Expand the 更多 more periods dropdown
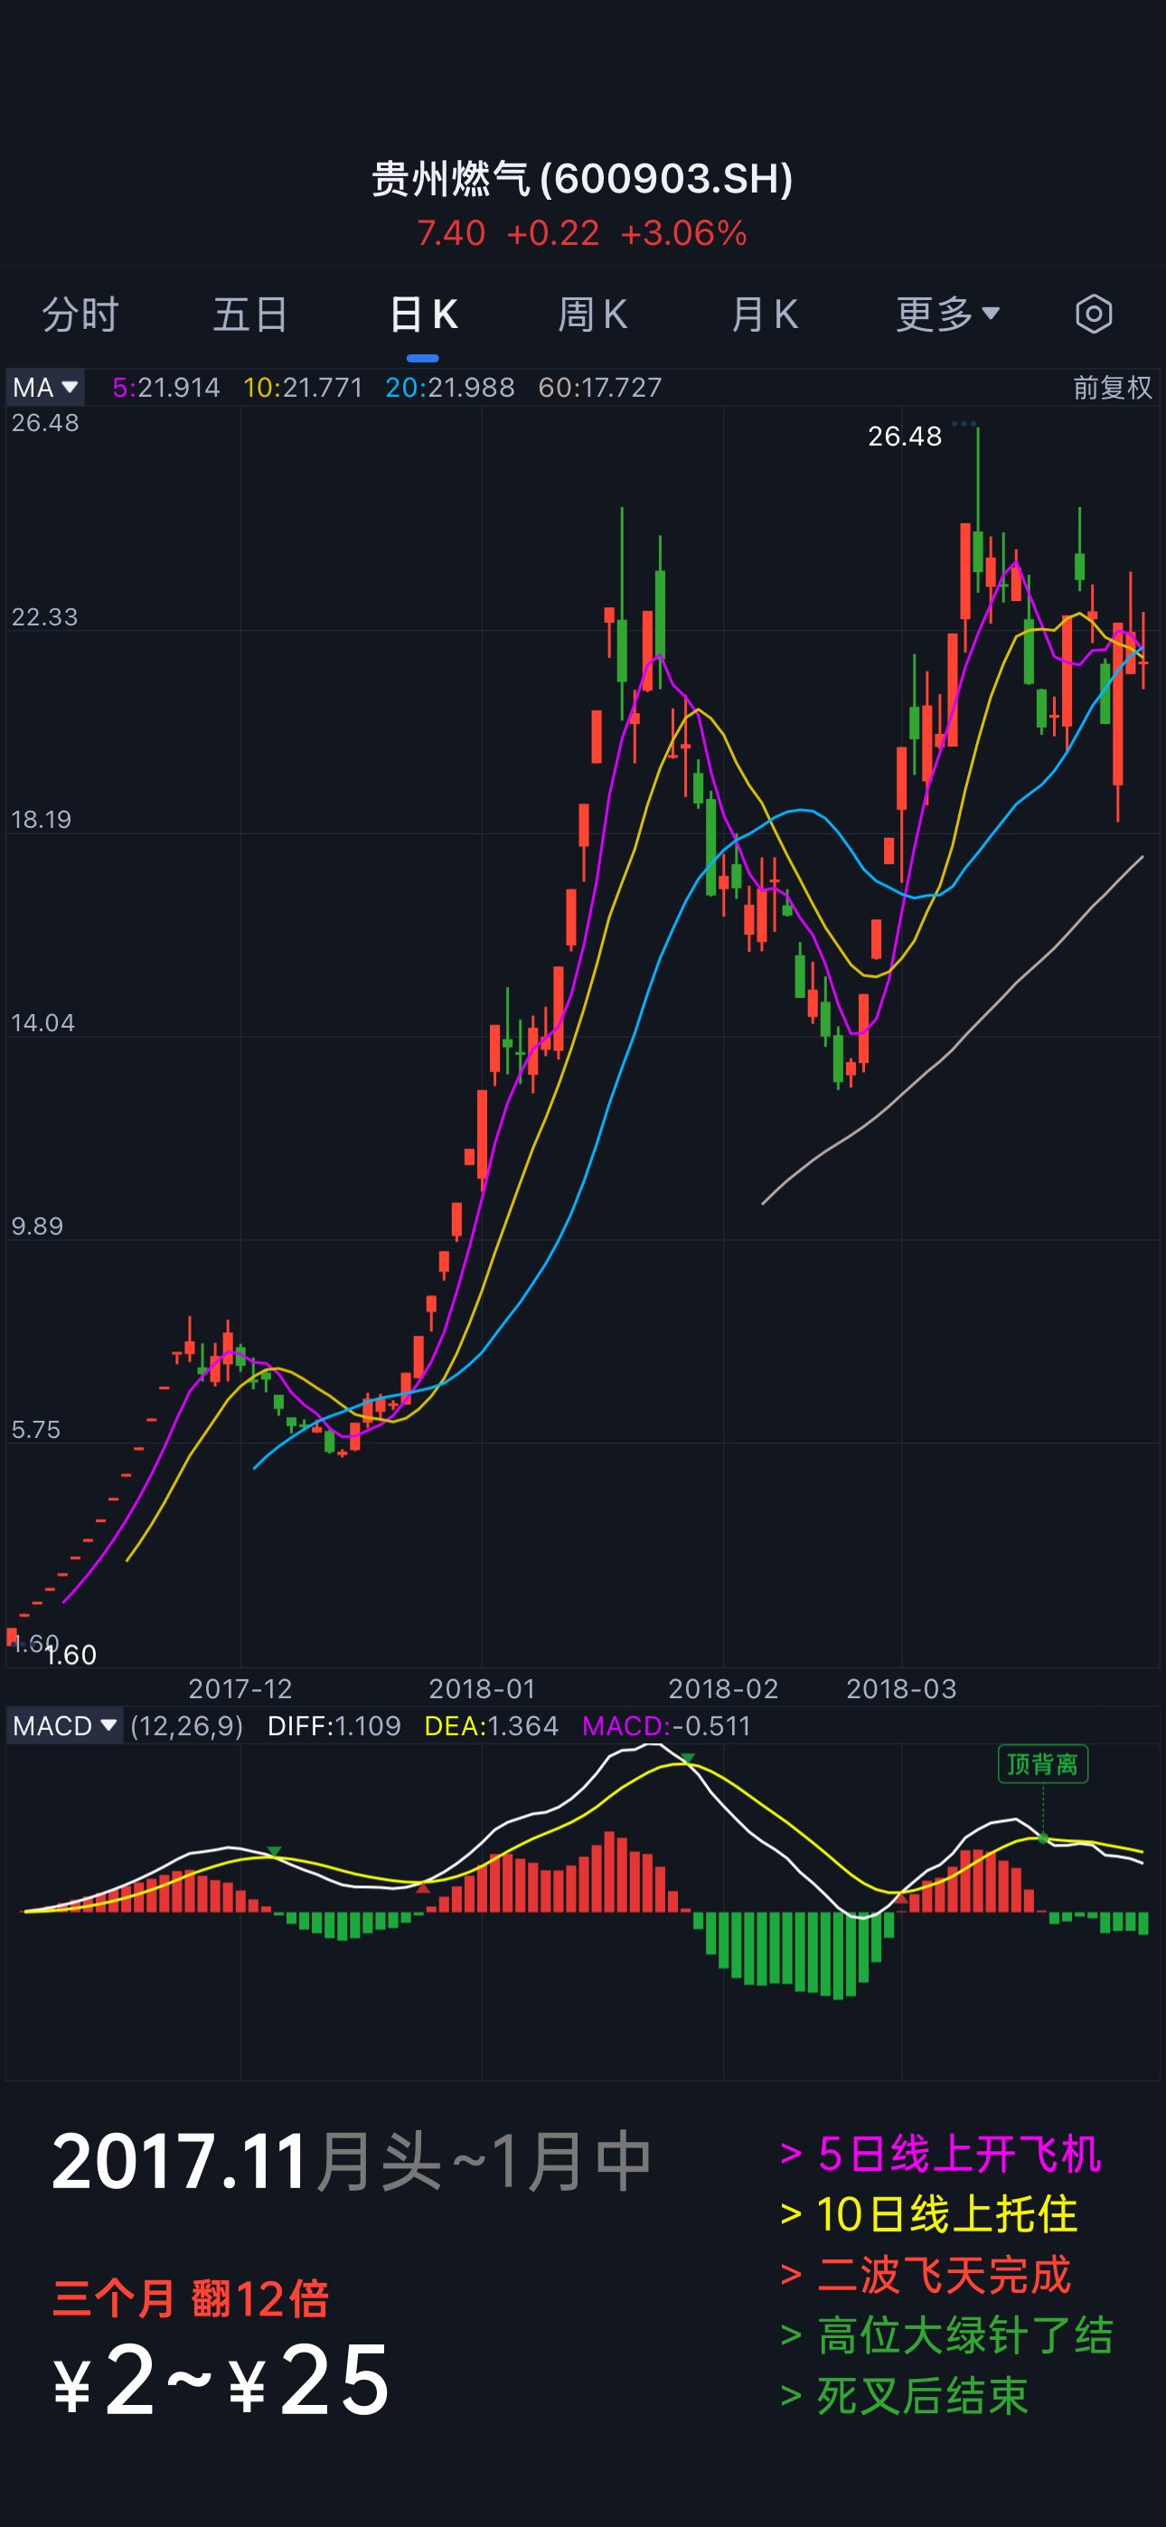1166x2527 pixels. (947, 315)
